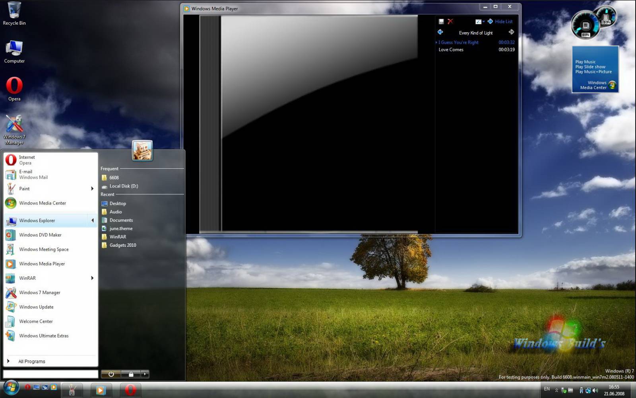
Task: Open Windows Meeting Space
Action: pos(51,249)
